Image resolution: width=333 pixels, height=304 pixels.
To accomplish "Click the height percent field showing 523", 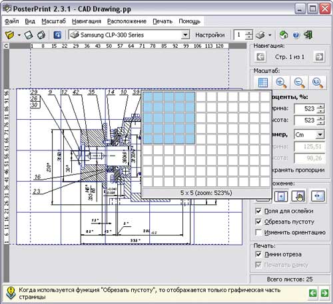I will [x=306, y=120].
